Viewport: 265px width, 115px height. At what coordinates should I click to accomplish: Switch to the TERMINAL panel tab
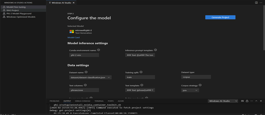pos(99,101)
